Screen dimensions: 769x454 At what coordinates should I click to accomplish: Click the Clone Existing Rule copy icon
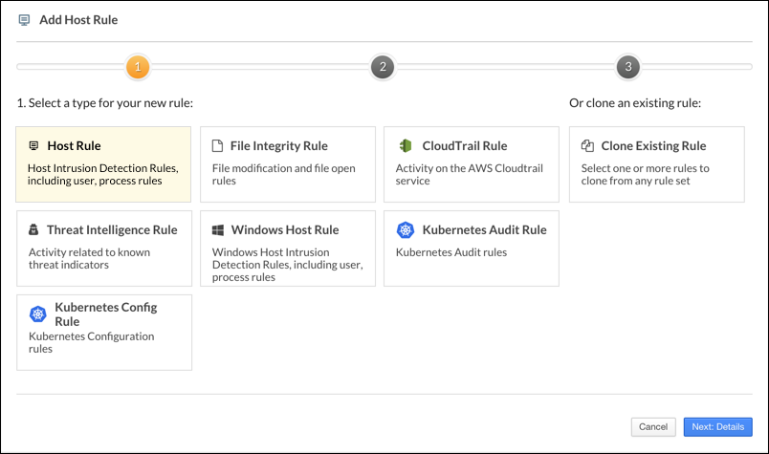588,146
